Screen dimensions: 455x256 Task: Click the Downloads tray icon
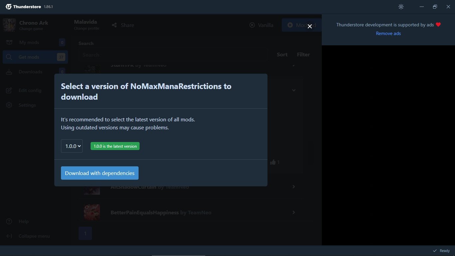click(9, 72)
